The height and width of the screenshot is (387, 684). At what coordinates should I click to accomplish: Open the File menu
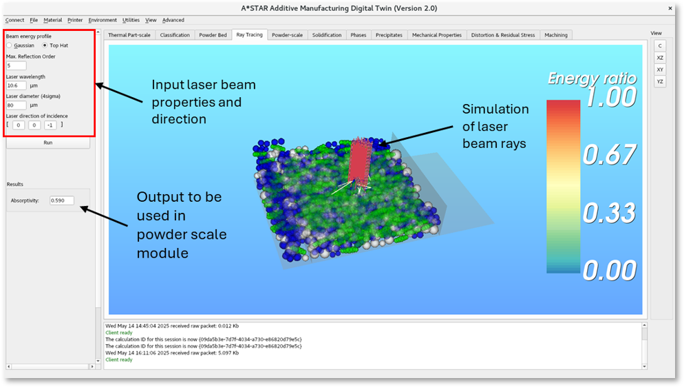34,20
